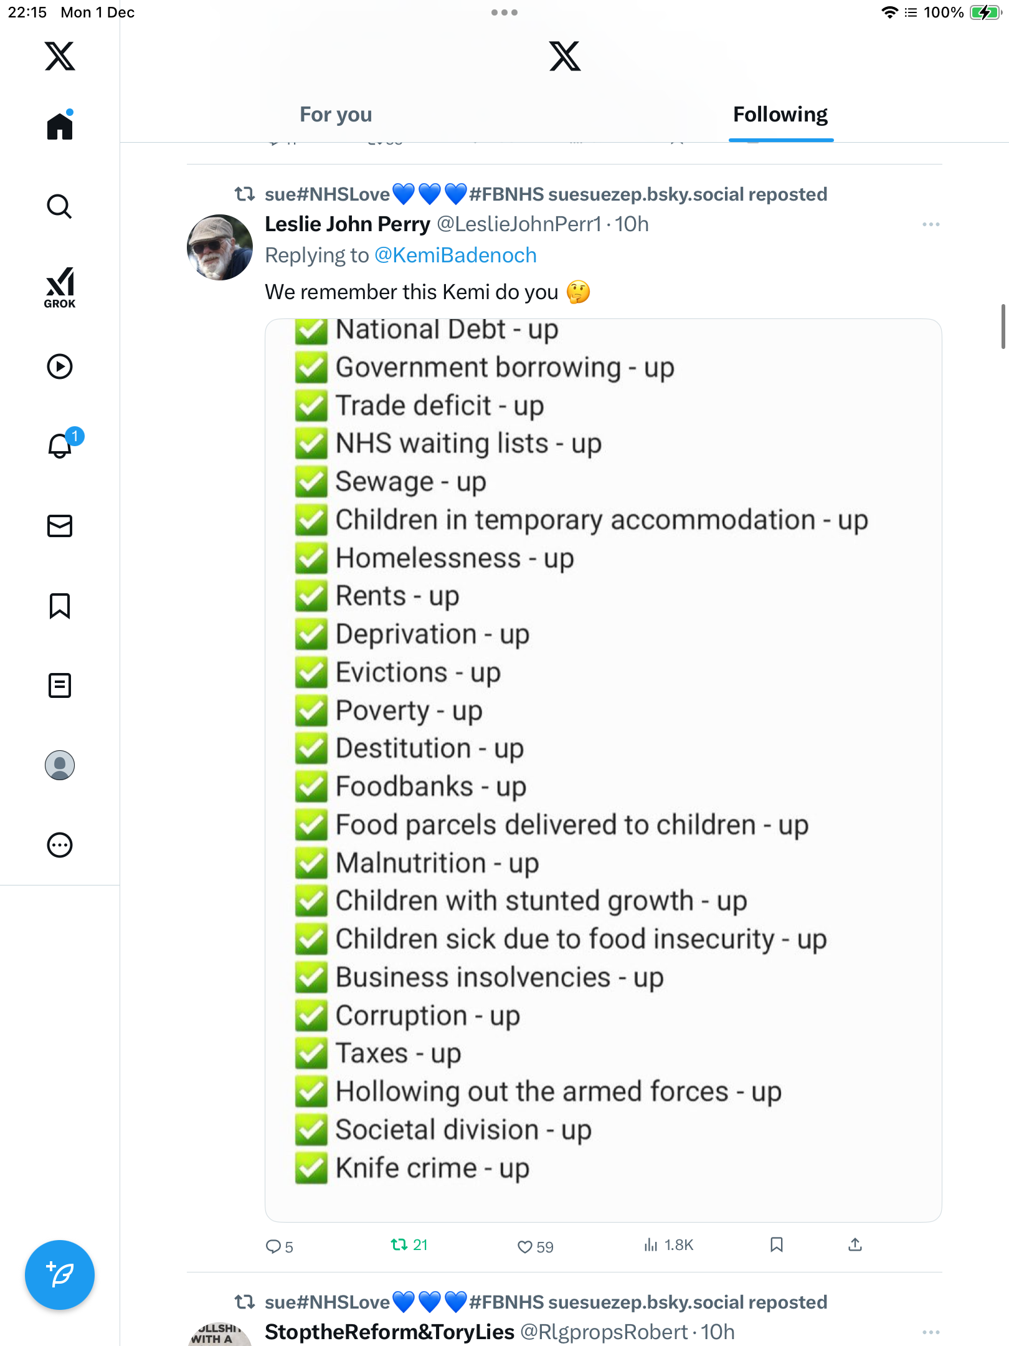Compose a new post
Image resolution: width=1009 pixels, height=1346 pixels.
tap(60, 1275)
